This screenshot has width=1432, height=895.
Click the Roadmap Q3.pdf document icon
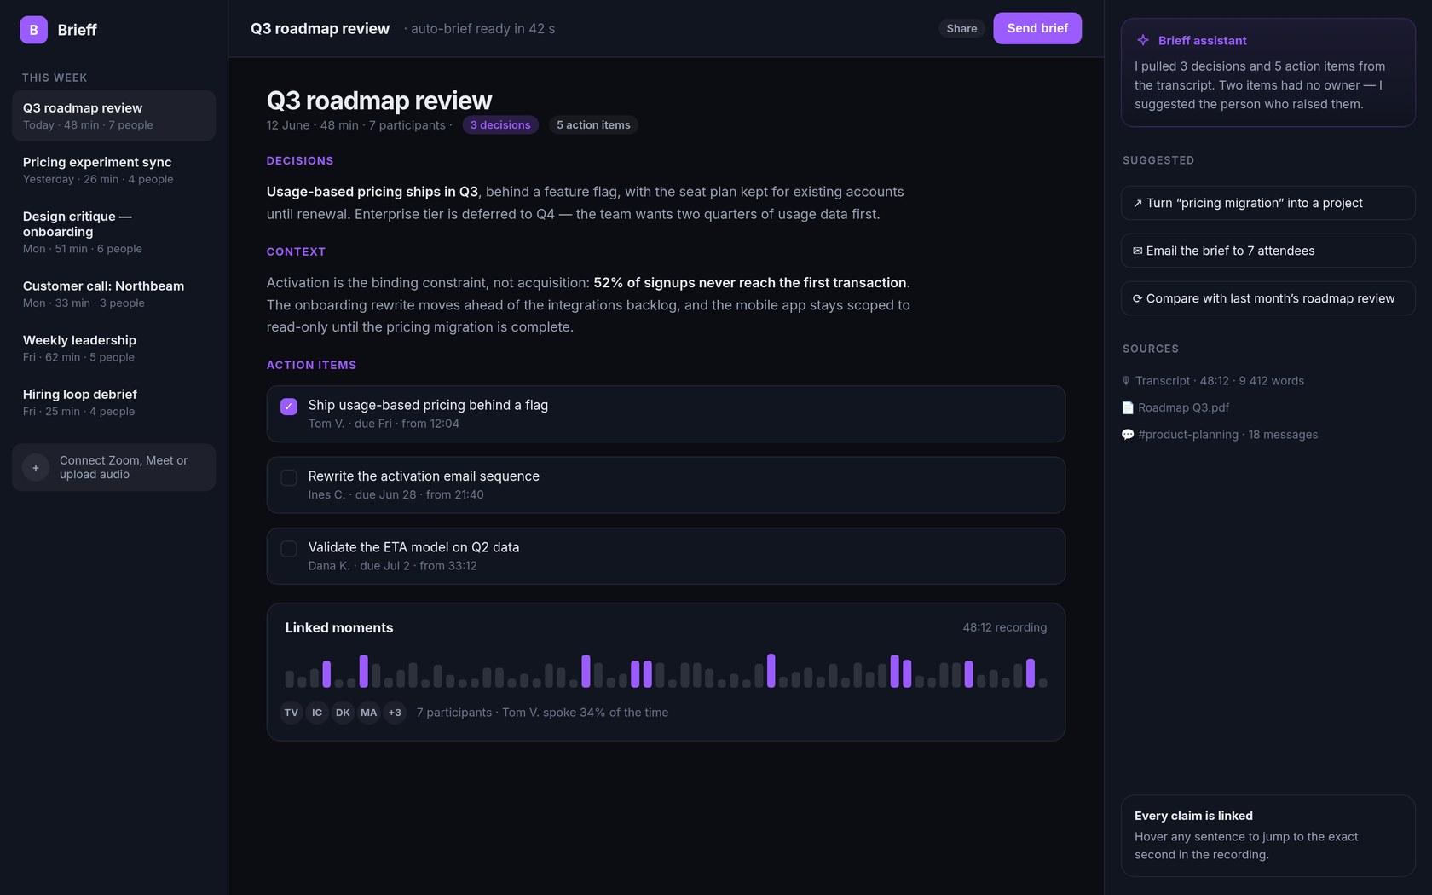1128,408
